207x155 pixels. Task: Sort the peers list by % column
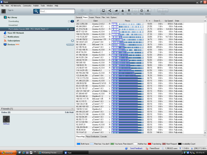148,21
